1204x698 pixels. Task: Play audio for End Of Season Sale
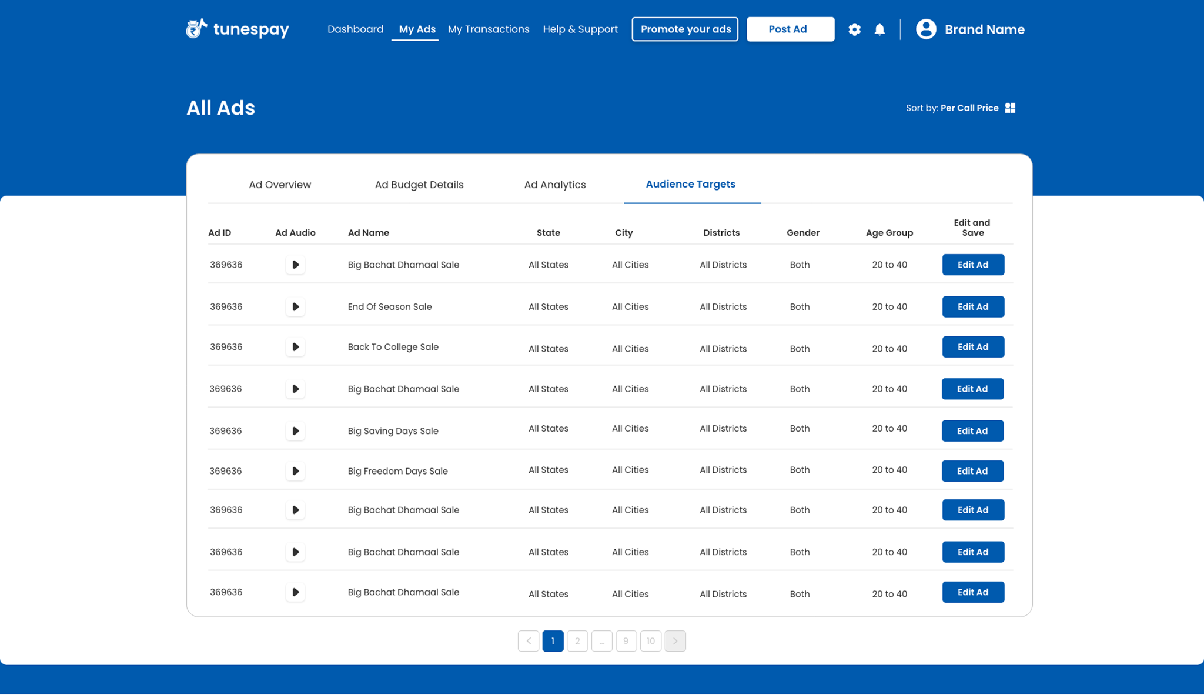click(x=295, y=307)
